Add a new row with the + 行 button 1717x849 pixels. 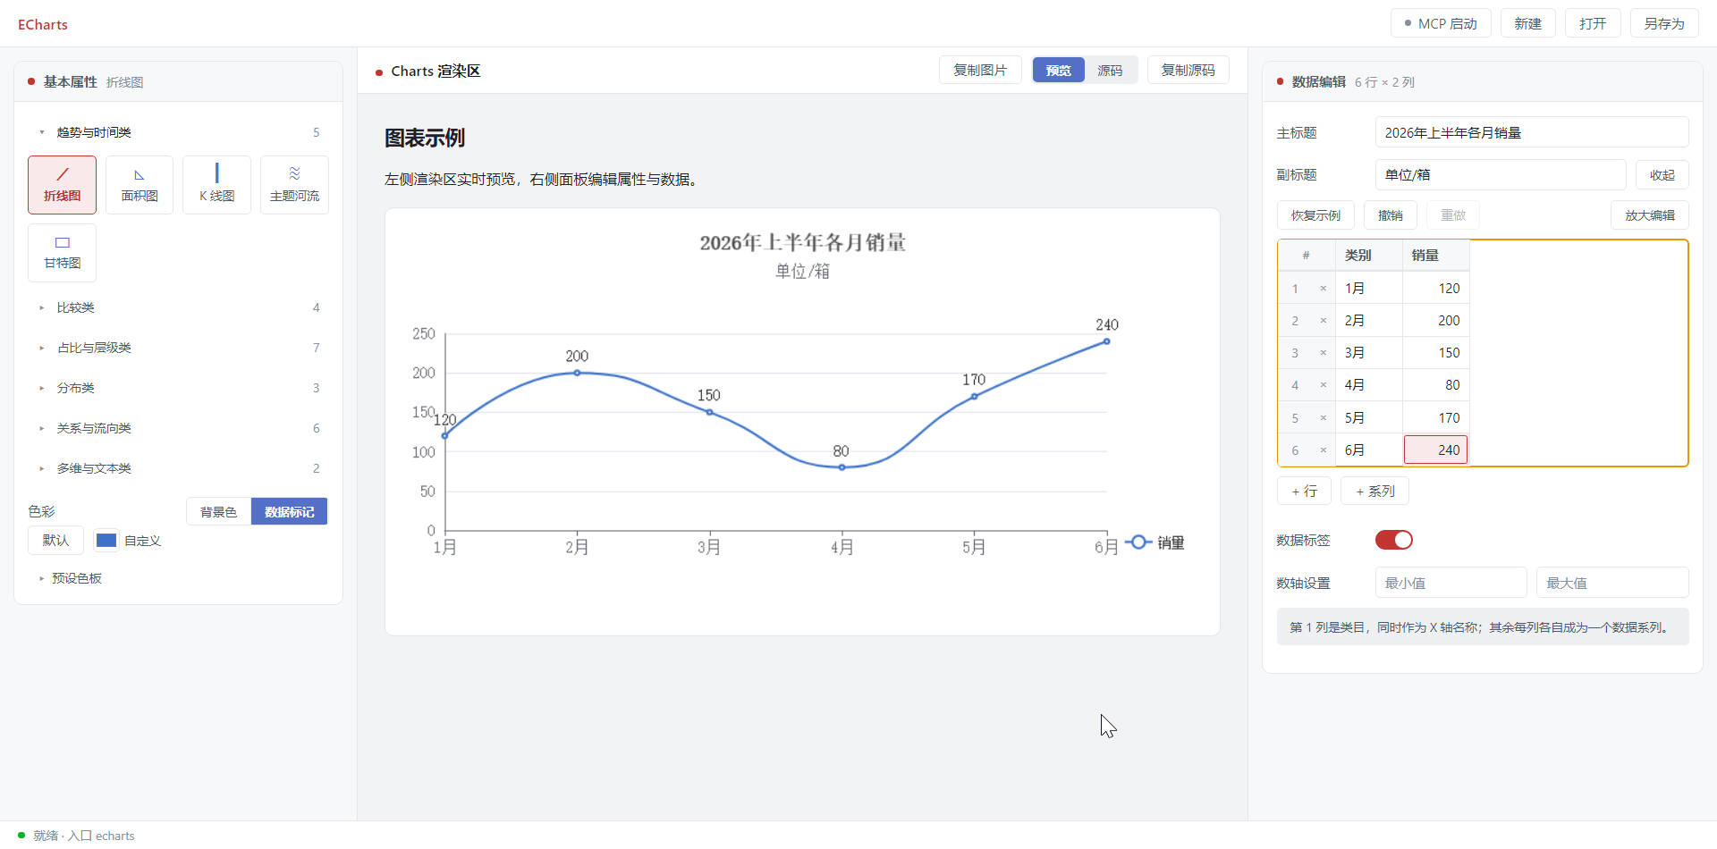(x=1304, y=491)
